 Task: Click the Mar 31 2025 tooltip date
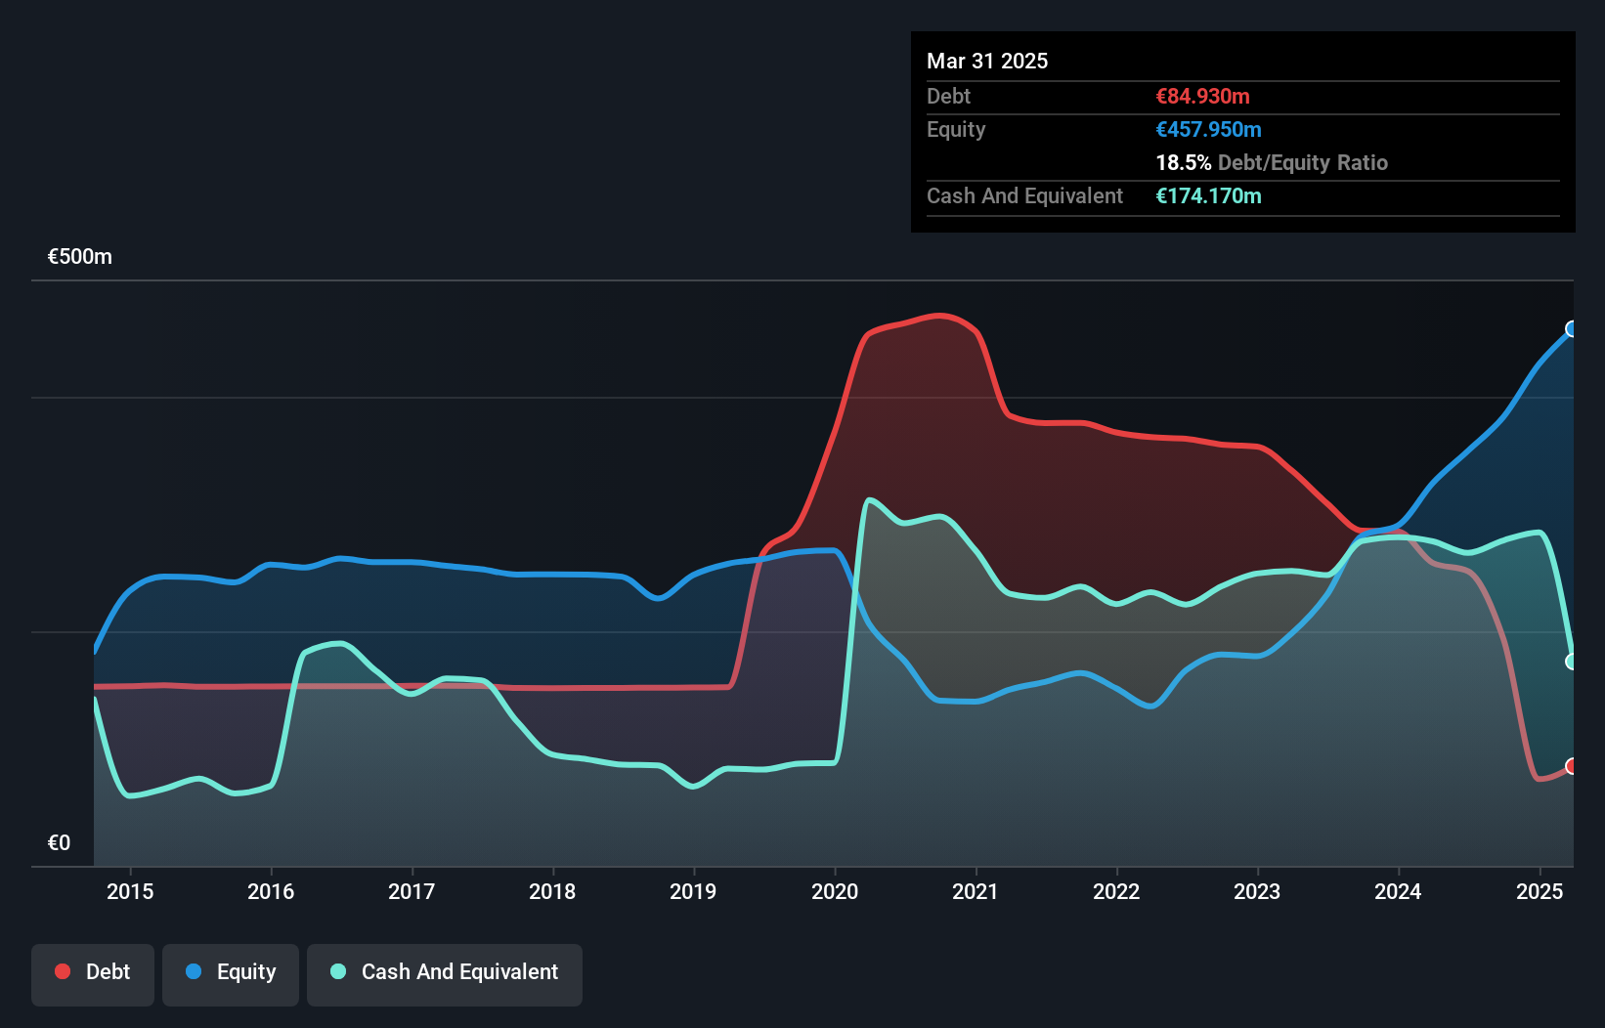pyautogui.click(x=987, y=61)
